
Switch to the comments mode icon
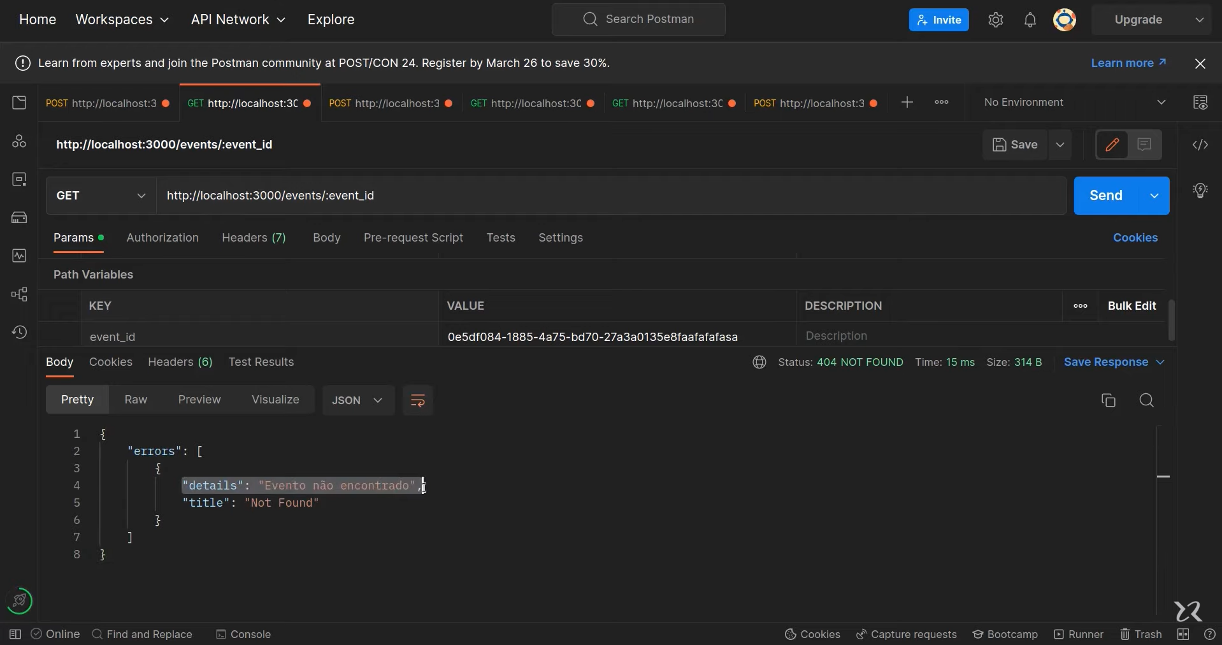1144,145
